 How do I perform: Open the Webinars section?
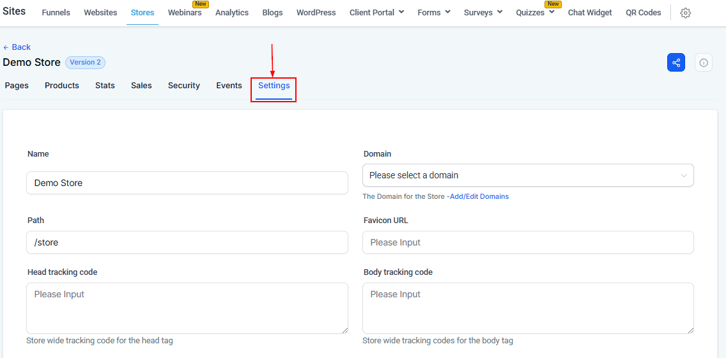click(185, 13)
